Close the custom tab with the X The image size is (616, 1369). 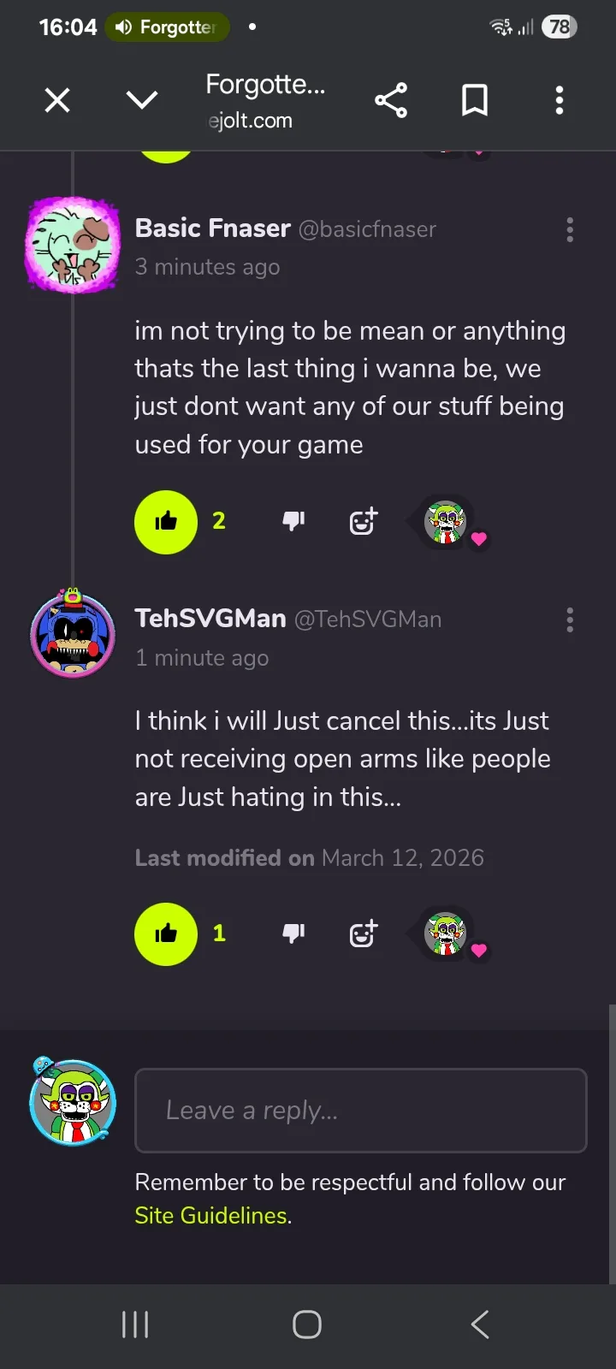click(57, 101)
